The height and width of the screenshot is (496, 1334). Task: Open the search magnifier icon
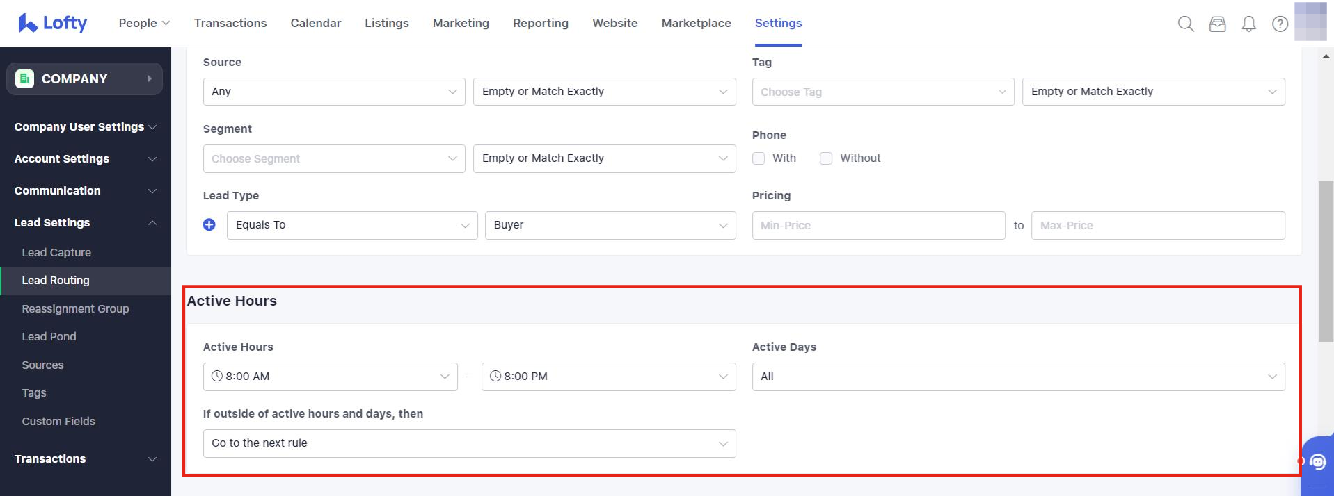[x=1186, y=24]
